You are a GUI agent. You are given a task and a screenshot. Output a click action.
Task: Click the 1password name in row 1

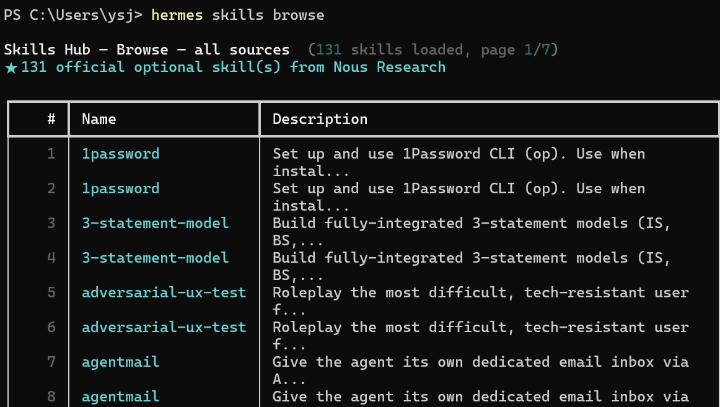click(x=120, y=154)
